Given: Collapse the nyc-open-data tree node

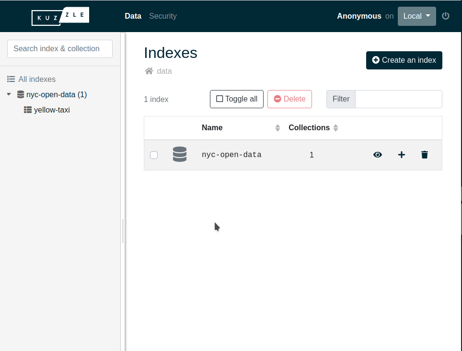Looking at the screenshot, I should (x=9, y=94).
